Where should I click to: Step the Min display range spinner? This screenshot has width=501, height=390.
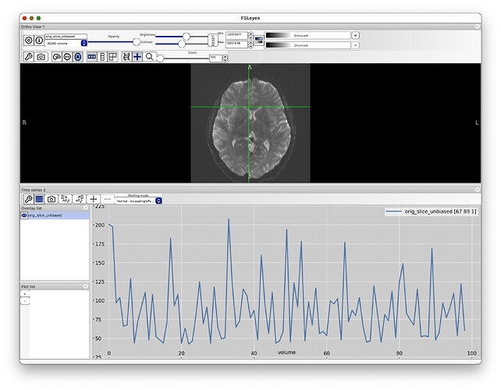click(250, 35)
